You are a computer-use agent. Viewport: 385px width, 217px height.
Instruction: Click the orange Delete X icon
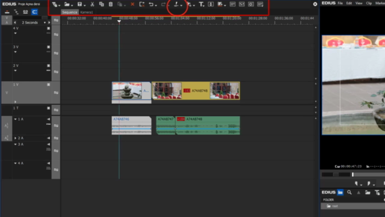point(132,4)
